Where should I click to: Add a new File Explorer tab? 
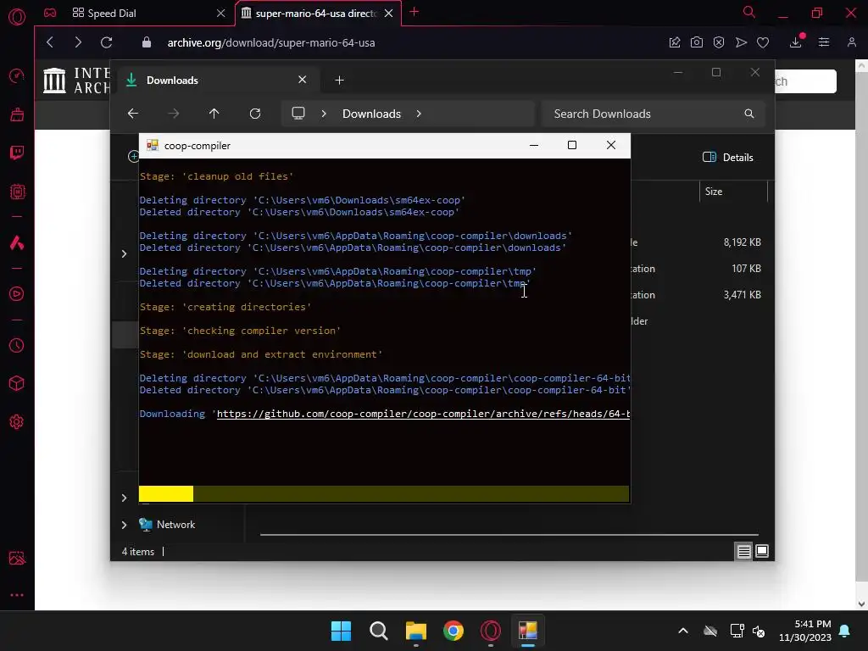pyautogui.click(x=339, y=81)
